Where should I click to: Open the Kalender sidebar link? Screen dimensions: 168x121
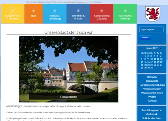[152, 77]
